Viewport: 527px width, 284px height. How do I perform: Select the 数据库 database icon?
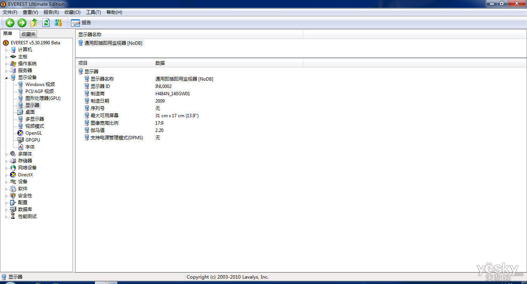click(x=13, y=210)
